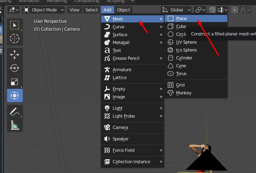Open proportional editing falloff dropdown
Viewport: 256px width, 173px height.
tap(245, 10)
